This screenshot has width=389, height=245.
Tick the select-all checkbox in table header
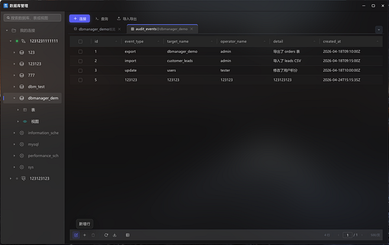(80, 41)
